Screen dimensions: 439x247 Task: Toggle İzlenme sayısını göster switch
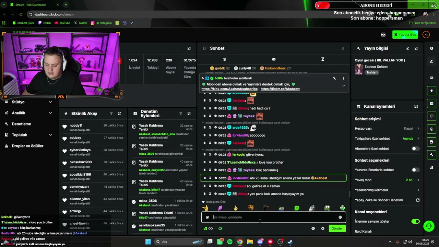point(415,221)
